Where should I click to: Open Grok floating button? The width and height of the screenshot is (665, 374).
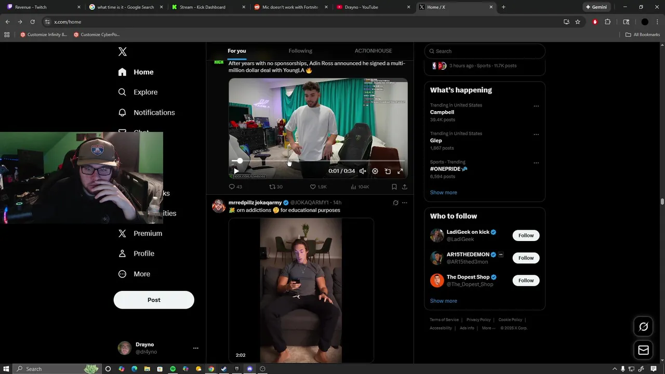pos(643,327)
